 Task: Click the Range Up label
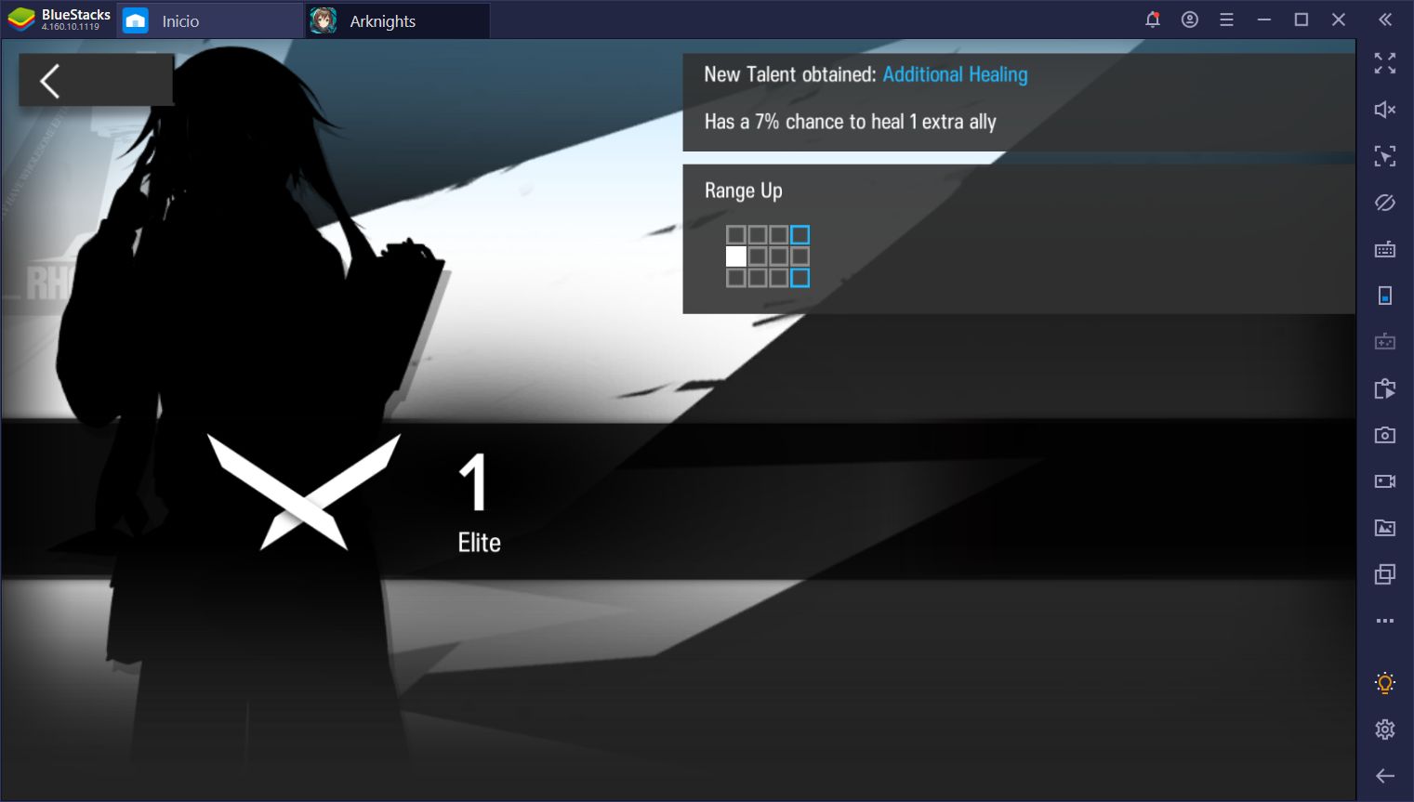click(x=743, y=191)
